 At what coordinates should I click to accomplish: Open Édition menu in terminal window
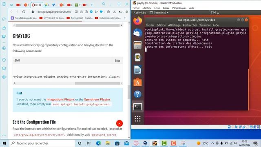[161, 25]
